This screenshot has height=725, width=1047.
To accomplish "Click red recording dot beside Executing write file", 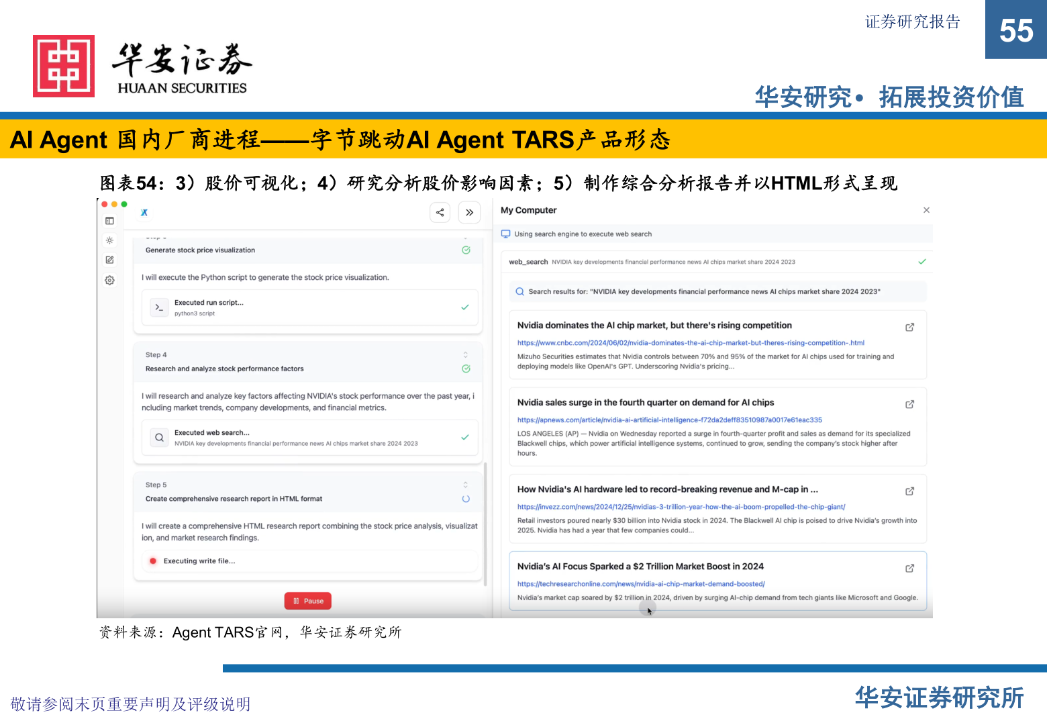I will click(153, 561).
